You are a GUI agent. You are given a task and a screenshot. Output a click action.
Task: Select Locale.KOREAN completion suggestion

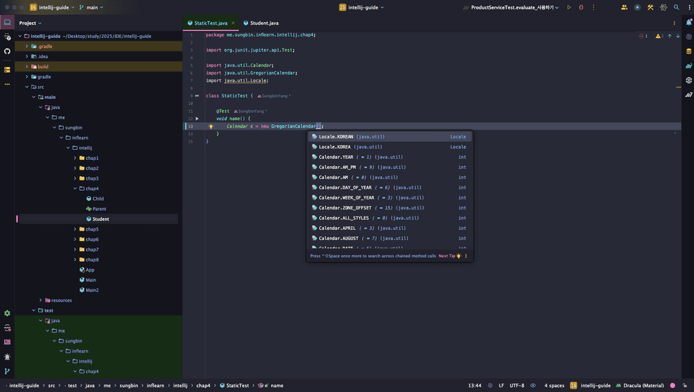click(x=390, y=137)
